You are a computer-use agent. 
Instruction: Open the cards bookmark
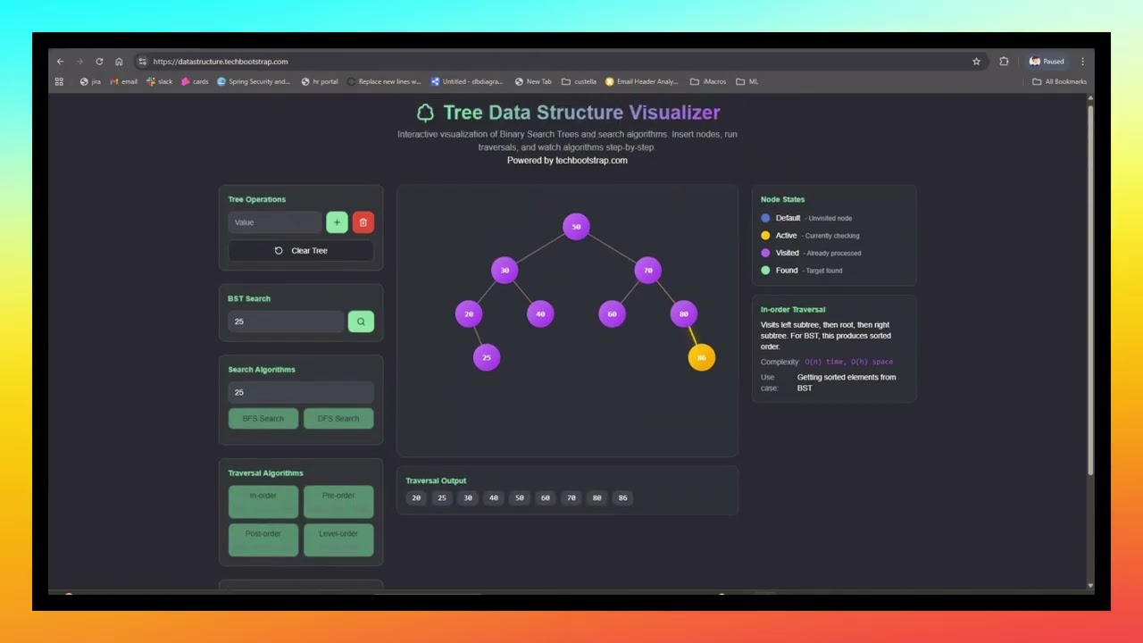(x=195, y=81)
